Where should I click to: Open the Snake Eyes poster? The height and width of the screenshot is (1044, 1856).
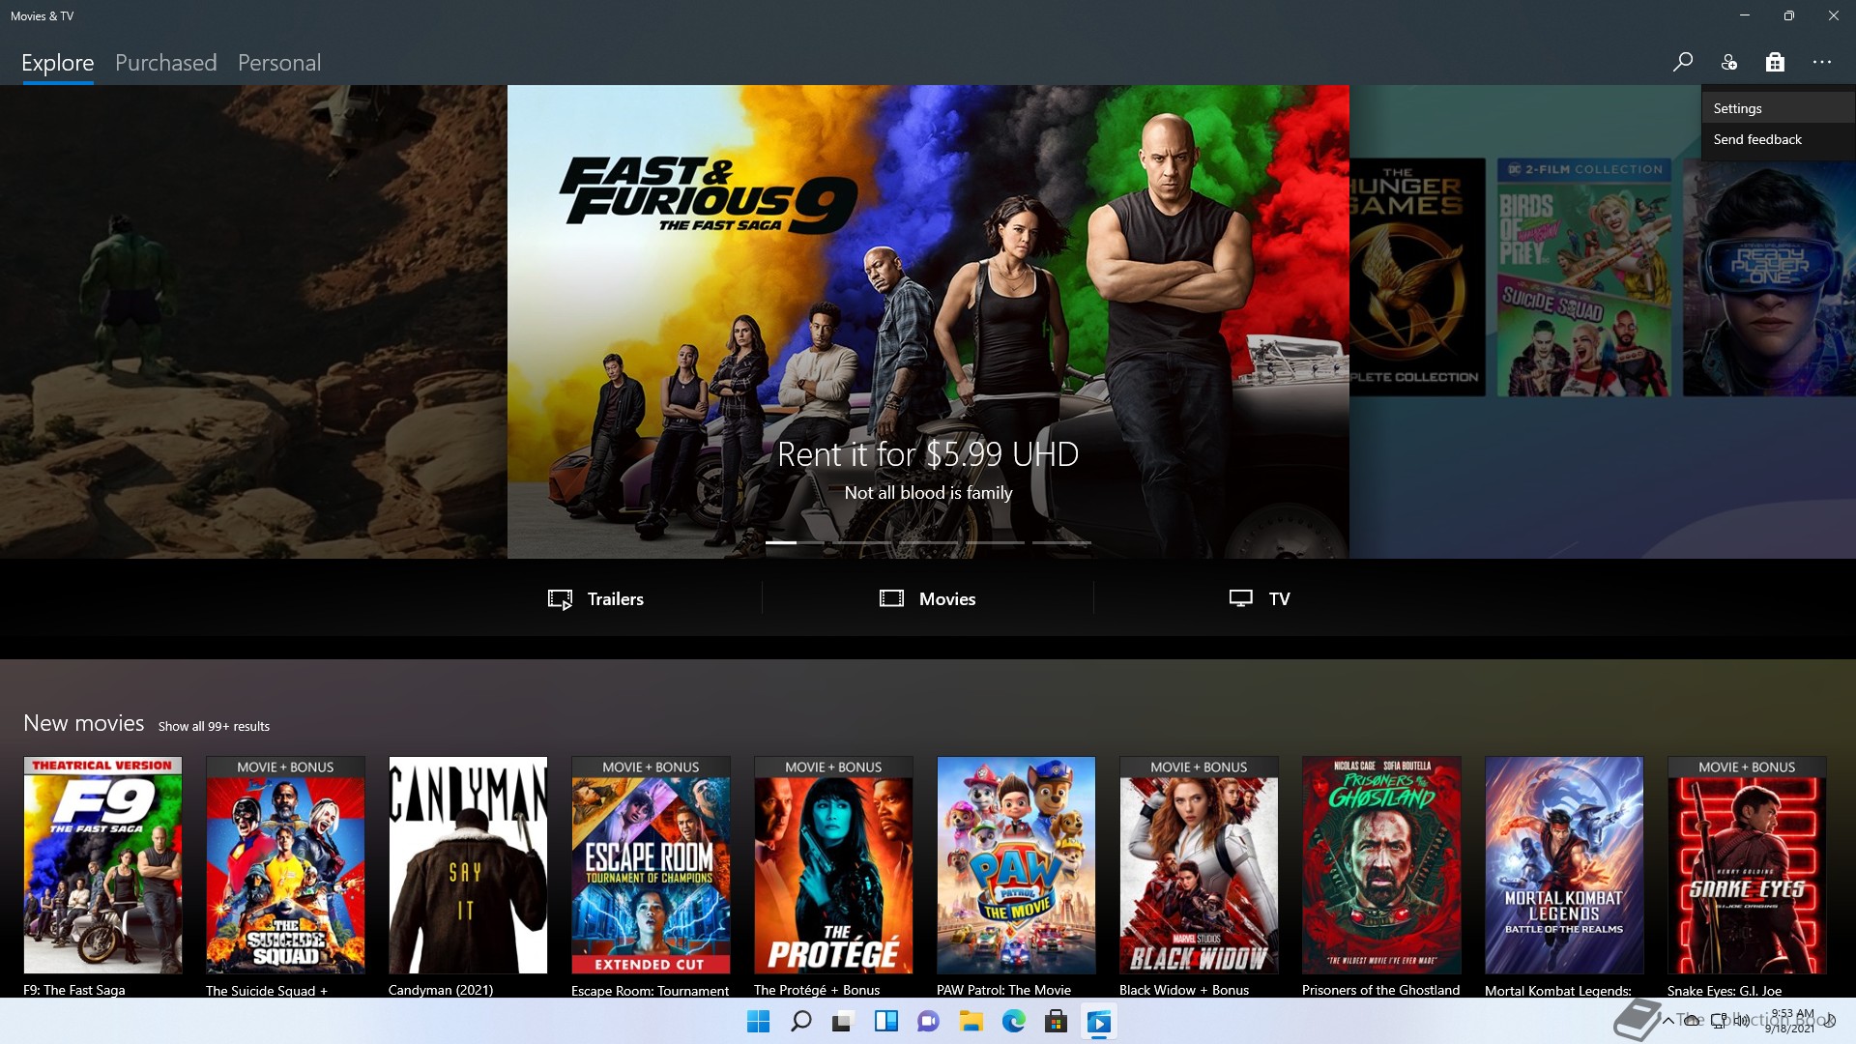(x=1747, y=865)
